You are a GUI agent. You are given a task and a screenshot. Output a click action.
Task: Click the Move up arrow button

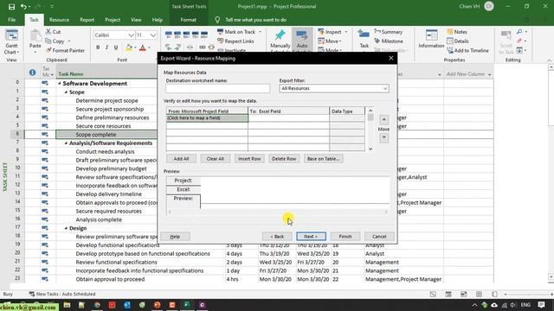click(x=384, y=119)
